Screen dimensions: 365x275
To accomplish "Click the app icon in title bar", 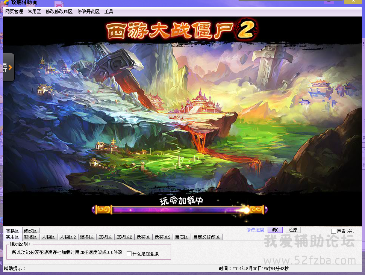I will tap(6, 3).
